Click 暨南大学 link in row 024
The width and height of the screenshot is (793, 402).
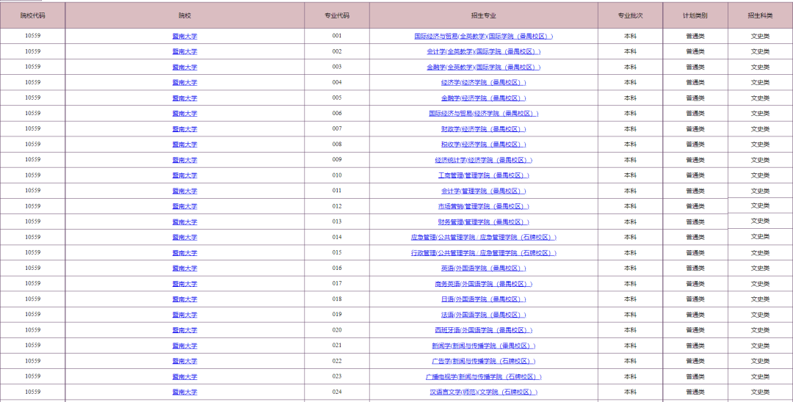point(184,392)
